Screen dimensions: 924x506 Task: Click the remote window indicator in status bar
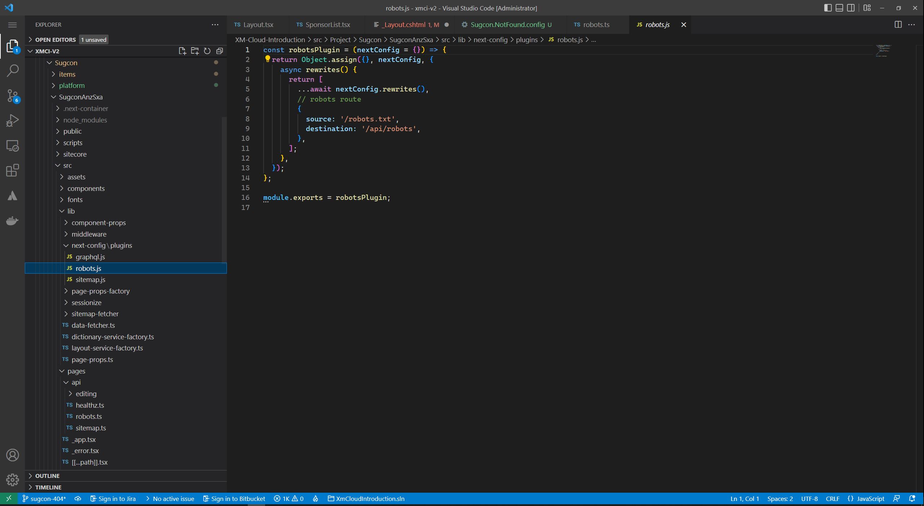[9, 498]
